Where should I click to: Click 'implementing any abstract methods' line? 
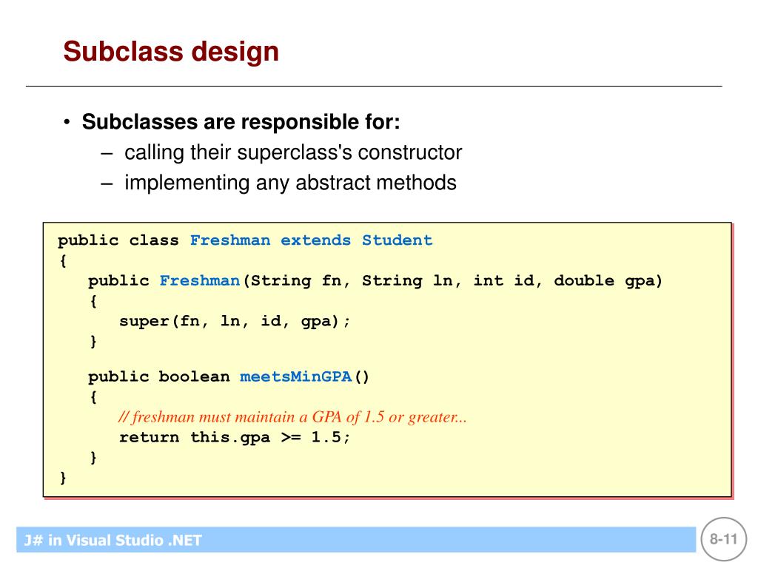pos(290,183)
